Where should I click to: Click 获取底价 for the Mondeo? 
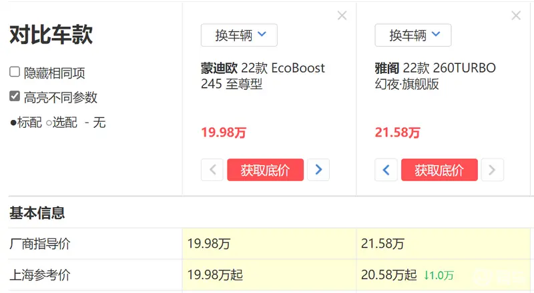click(x=265, y=170)
